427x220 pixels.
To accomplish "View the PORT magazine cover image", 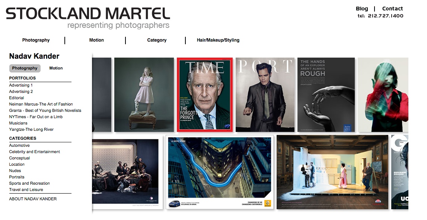I will 265,95.
